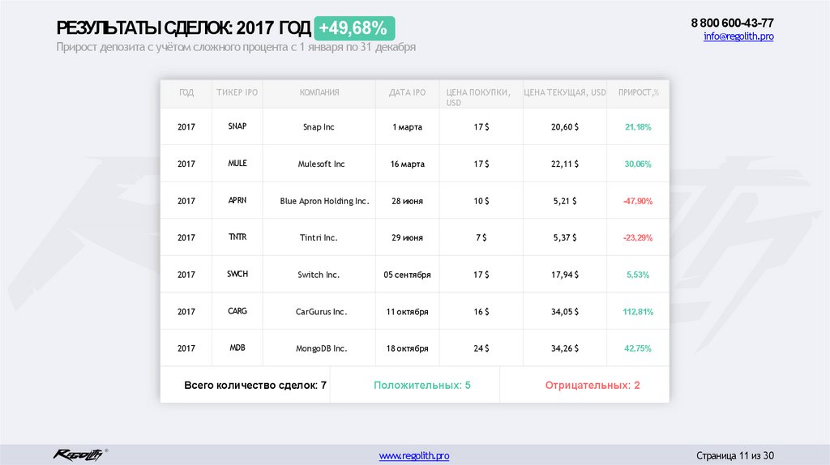Click the 7 $ purchase price
The width and height of the screenshot is (830, 465).
[481, 237]
